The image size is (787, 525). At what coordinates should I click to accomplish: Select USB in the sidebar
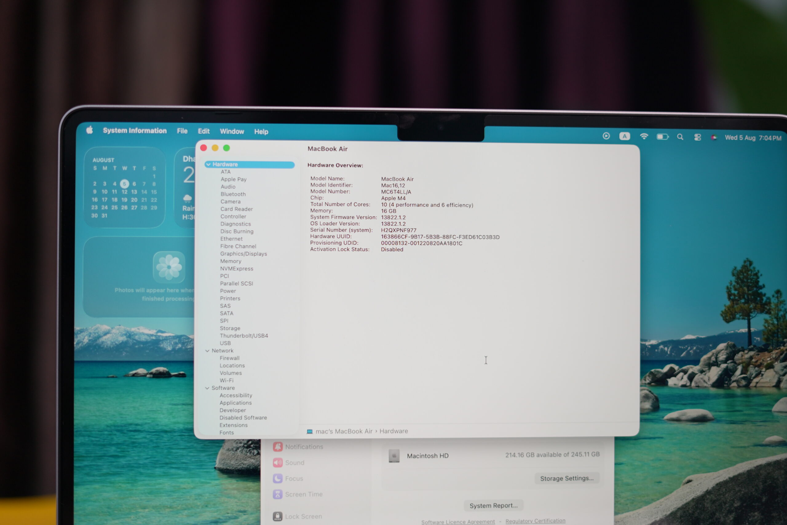pos(225,344)
